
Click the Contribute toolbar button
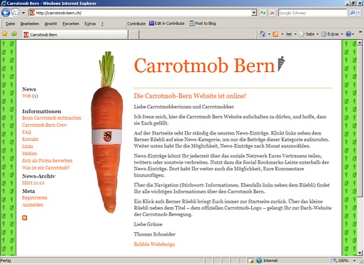pyautogui.click(x=136, y=24)
